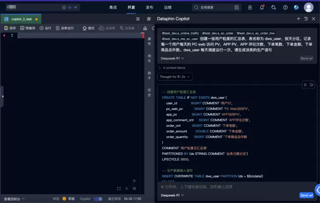Submit the script via 提交
This screenshot has width=320, height=203.
(88, 28)
